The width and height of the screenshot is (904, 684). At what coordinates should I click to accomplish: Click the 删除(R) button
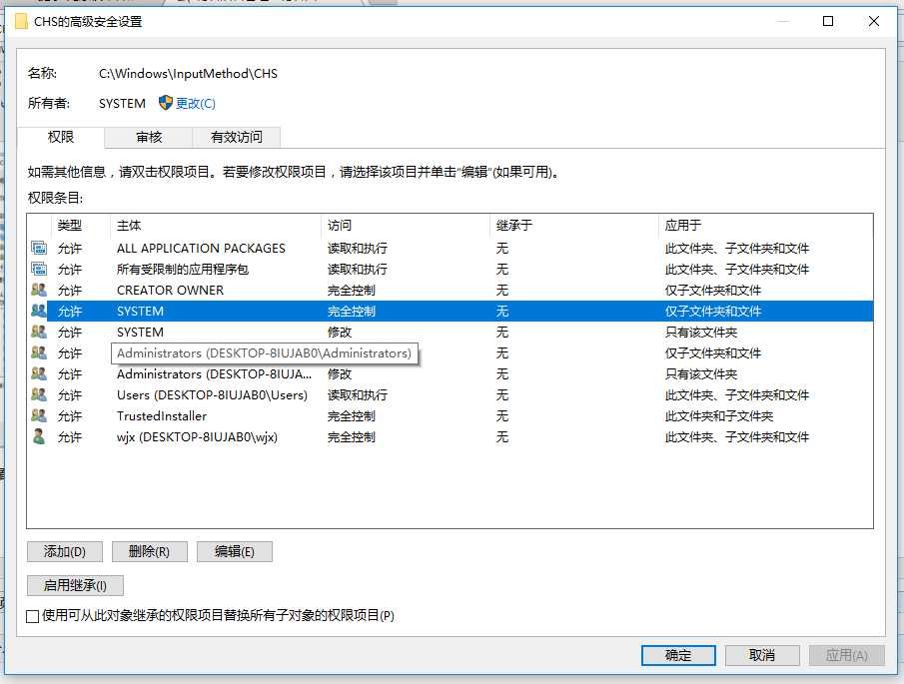149,551
